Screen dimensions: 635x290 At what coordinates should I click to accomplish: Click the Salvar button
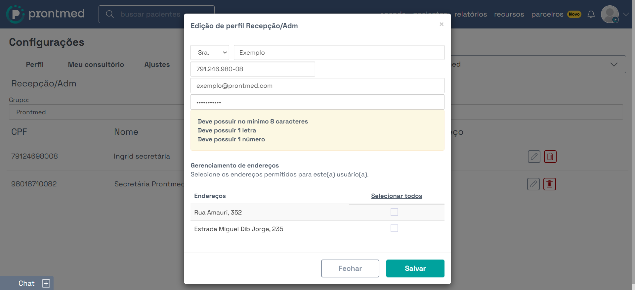pyautogui.click(x=415, y=268)
